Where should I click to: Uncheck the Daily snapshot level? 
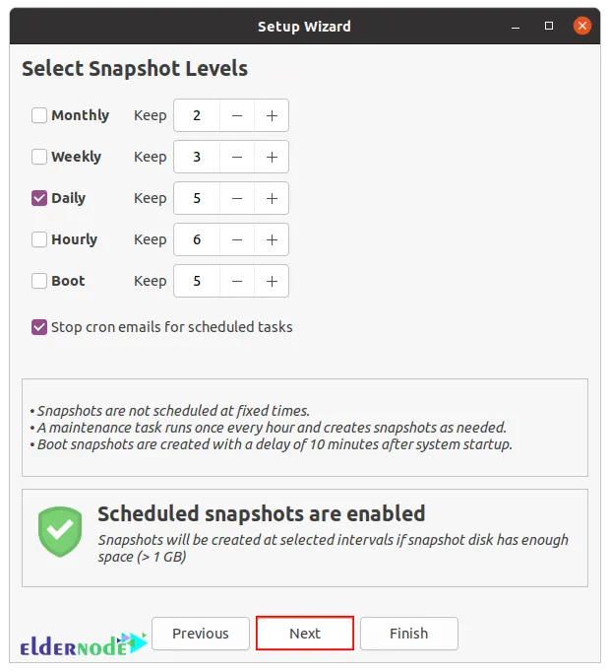(39, 198)
